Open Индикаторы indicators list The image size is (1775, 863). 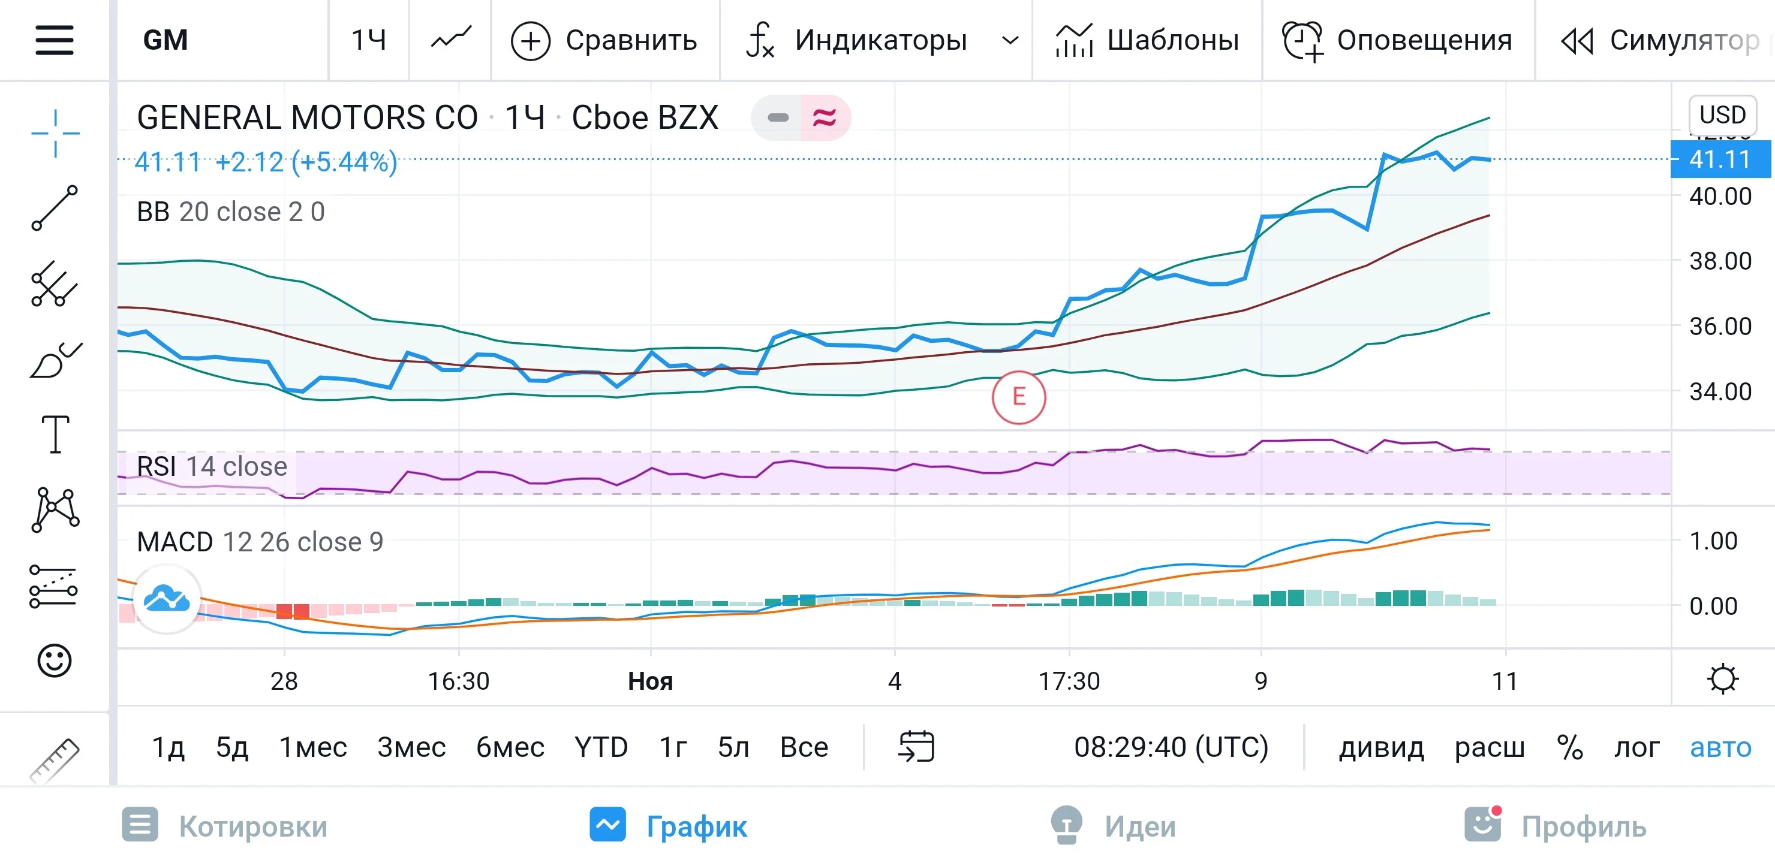tap(856, 40)
